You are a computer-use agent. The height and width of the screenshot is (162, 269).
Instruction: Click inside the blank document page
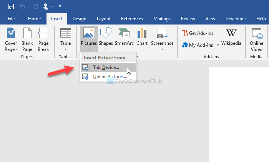[238, 115]
